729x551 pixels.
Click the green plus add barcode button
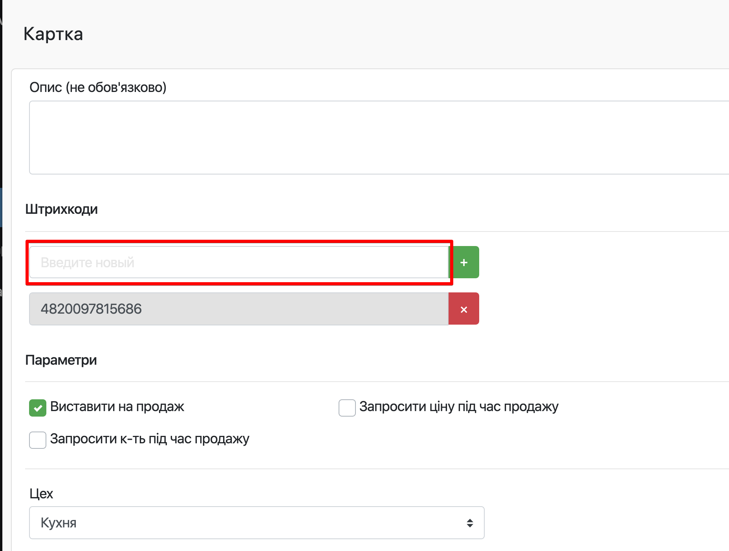pyautogui.click(x=464, y=262)
